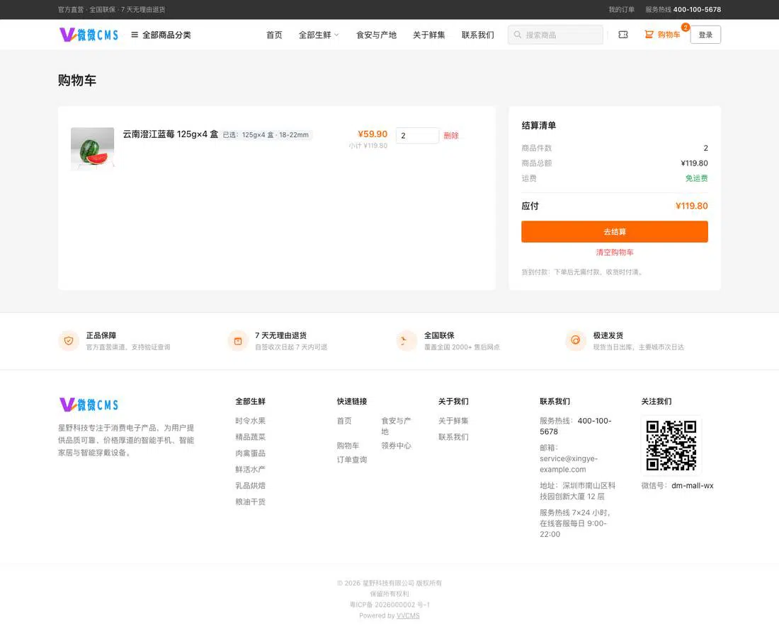Click the 购物车 link in the footer
779x633 pixels.
coord(348,446)
